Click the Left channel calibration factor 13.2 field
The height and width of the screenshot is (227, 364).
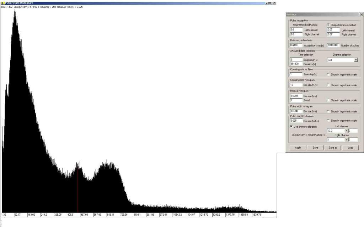point(333,131)
